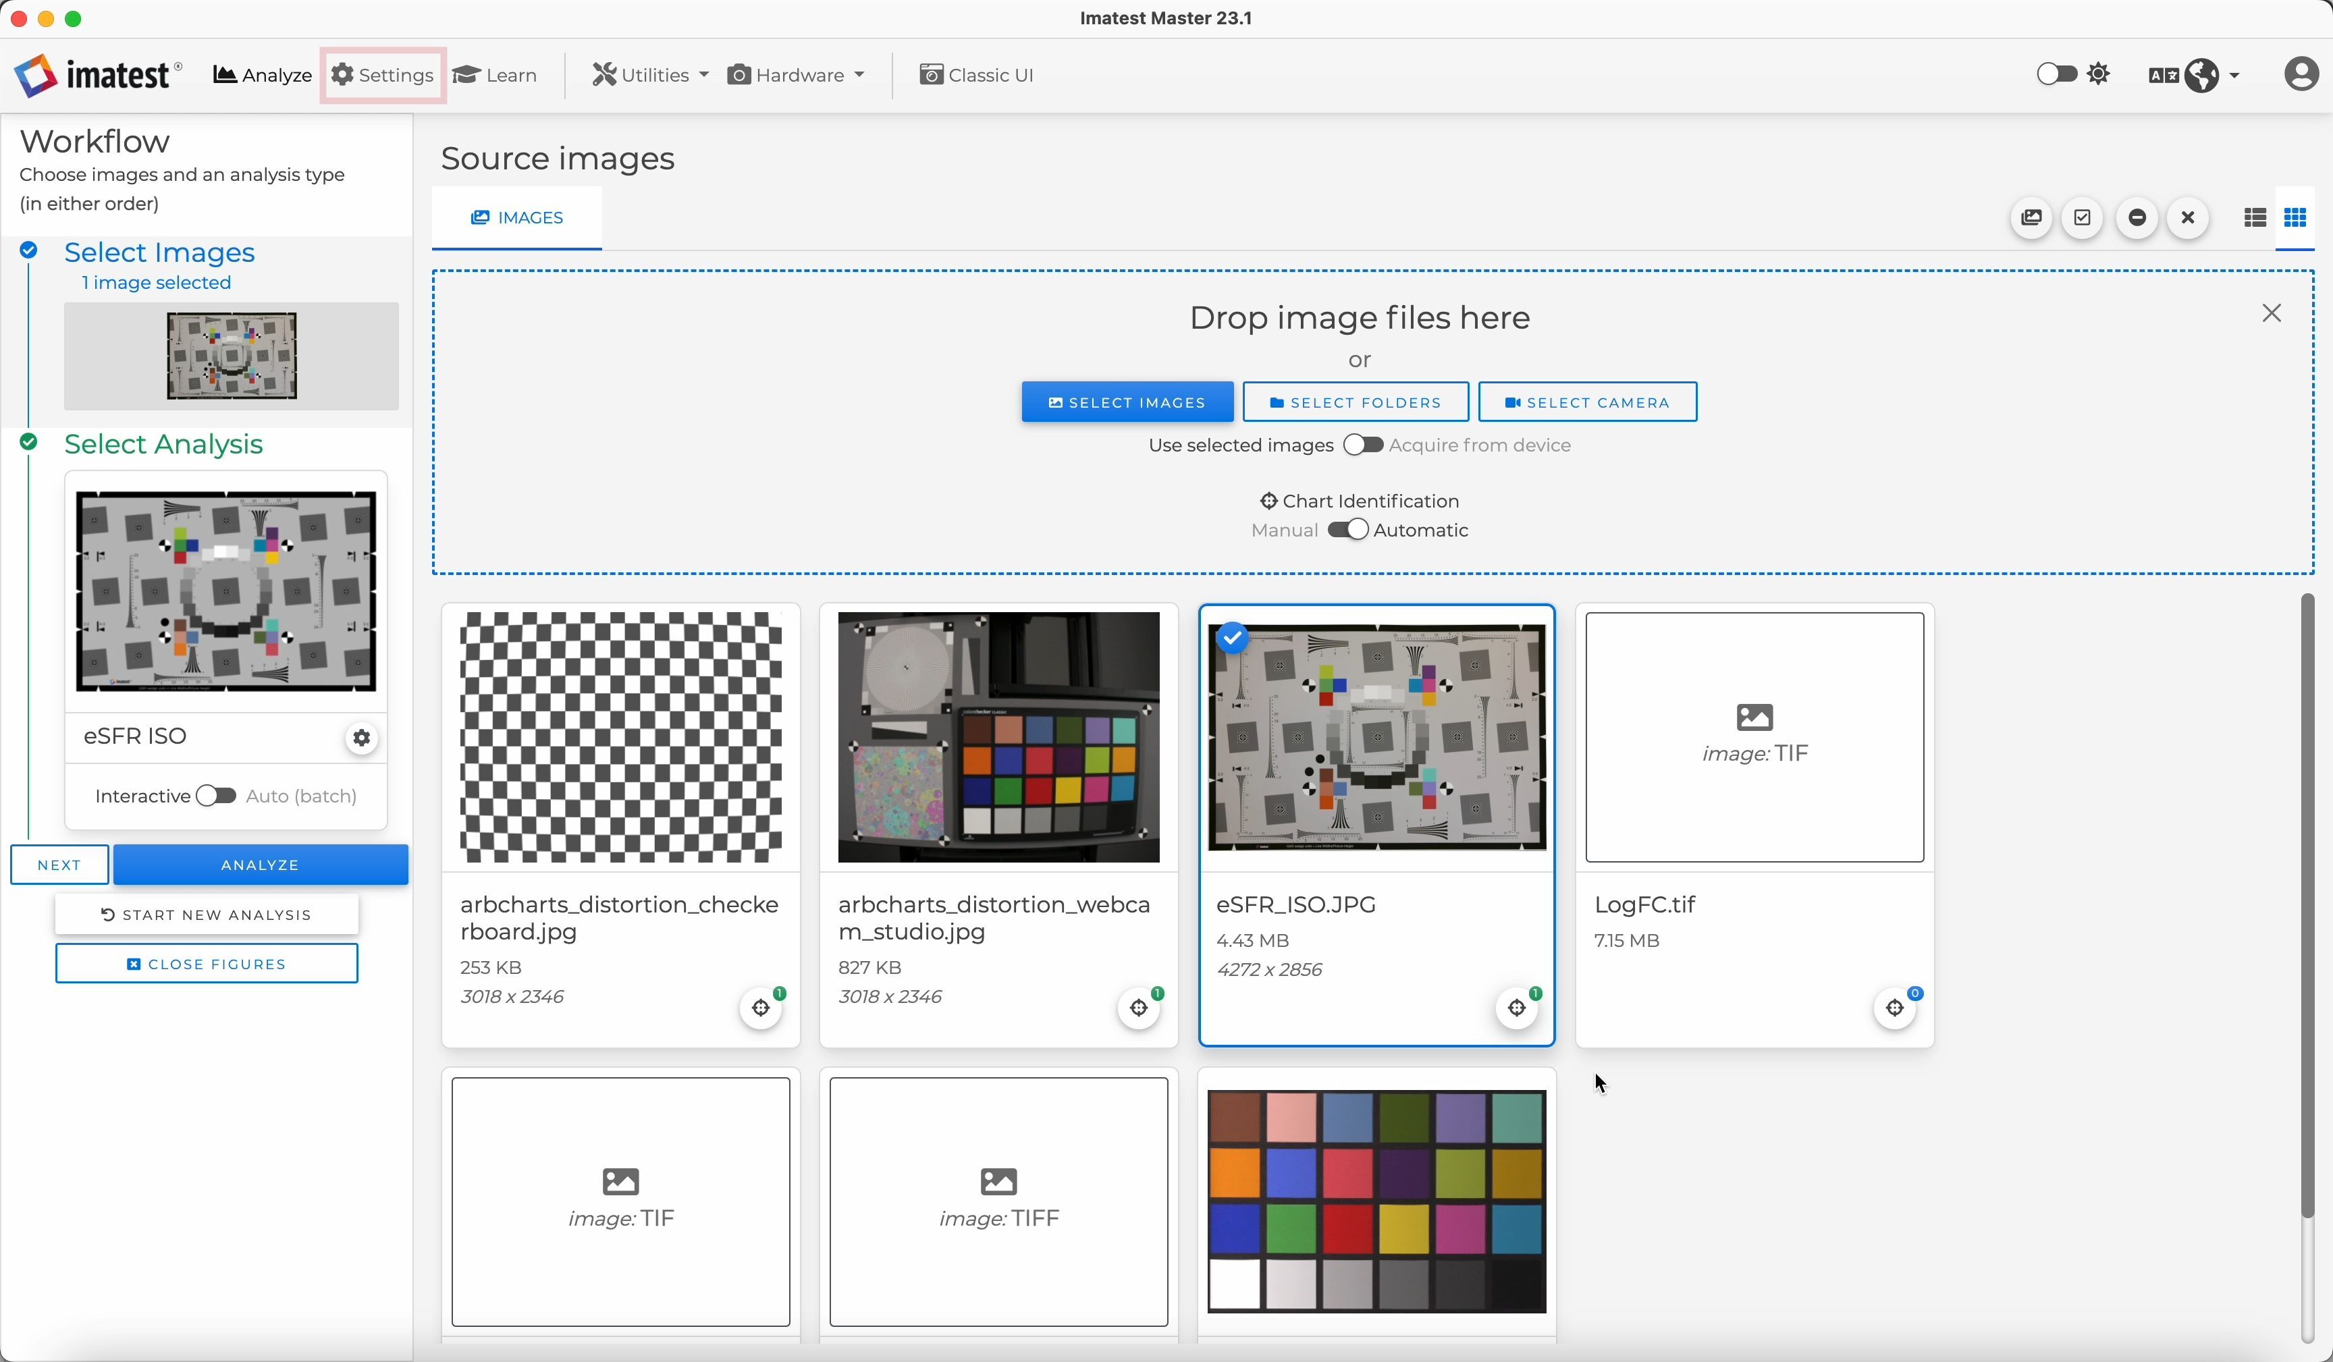Viewport: 2333px width, 1362px height.
Task: Open the Analyze section
Action: (x=262, y=75)
